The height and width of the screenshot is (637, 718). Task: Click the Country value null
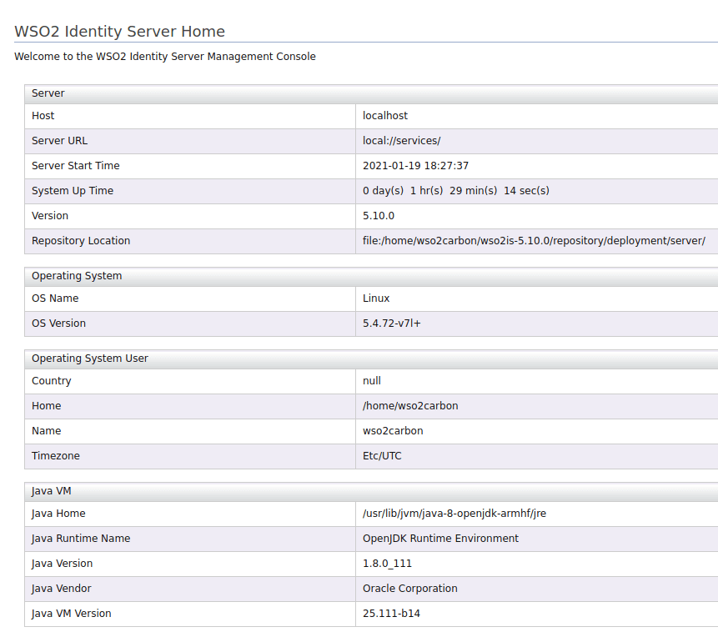(372, 381)
